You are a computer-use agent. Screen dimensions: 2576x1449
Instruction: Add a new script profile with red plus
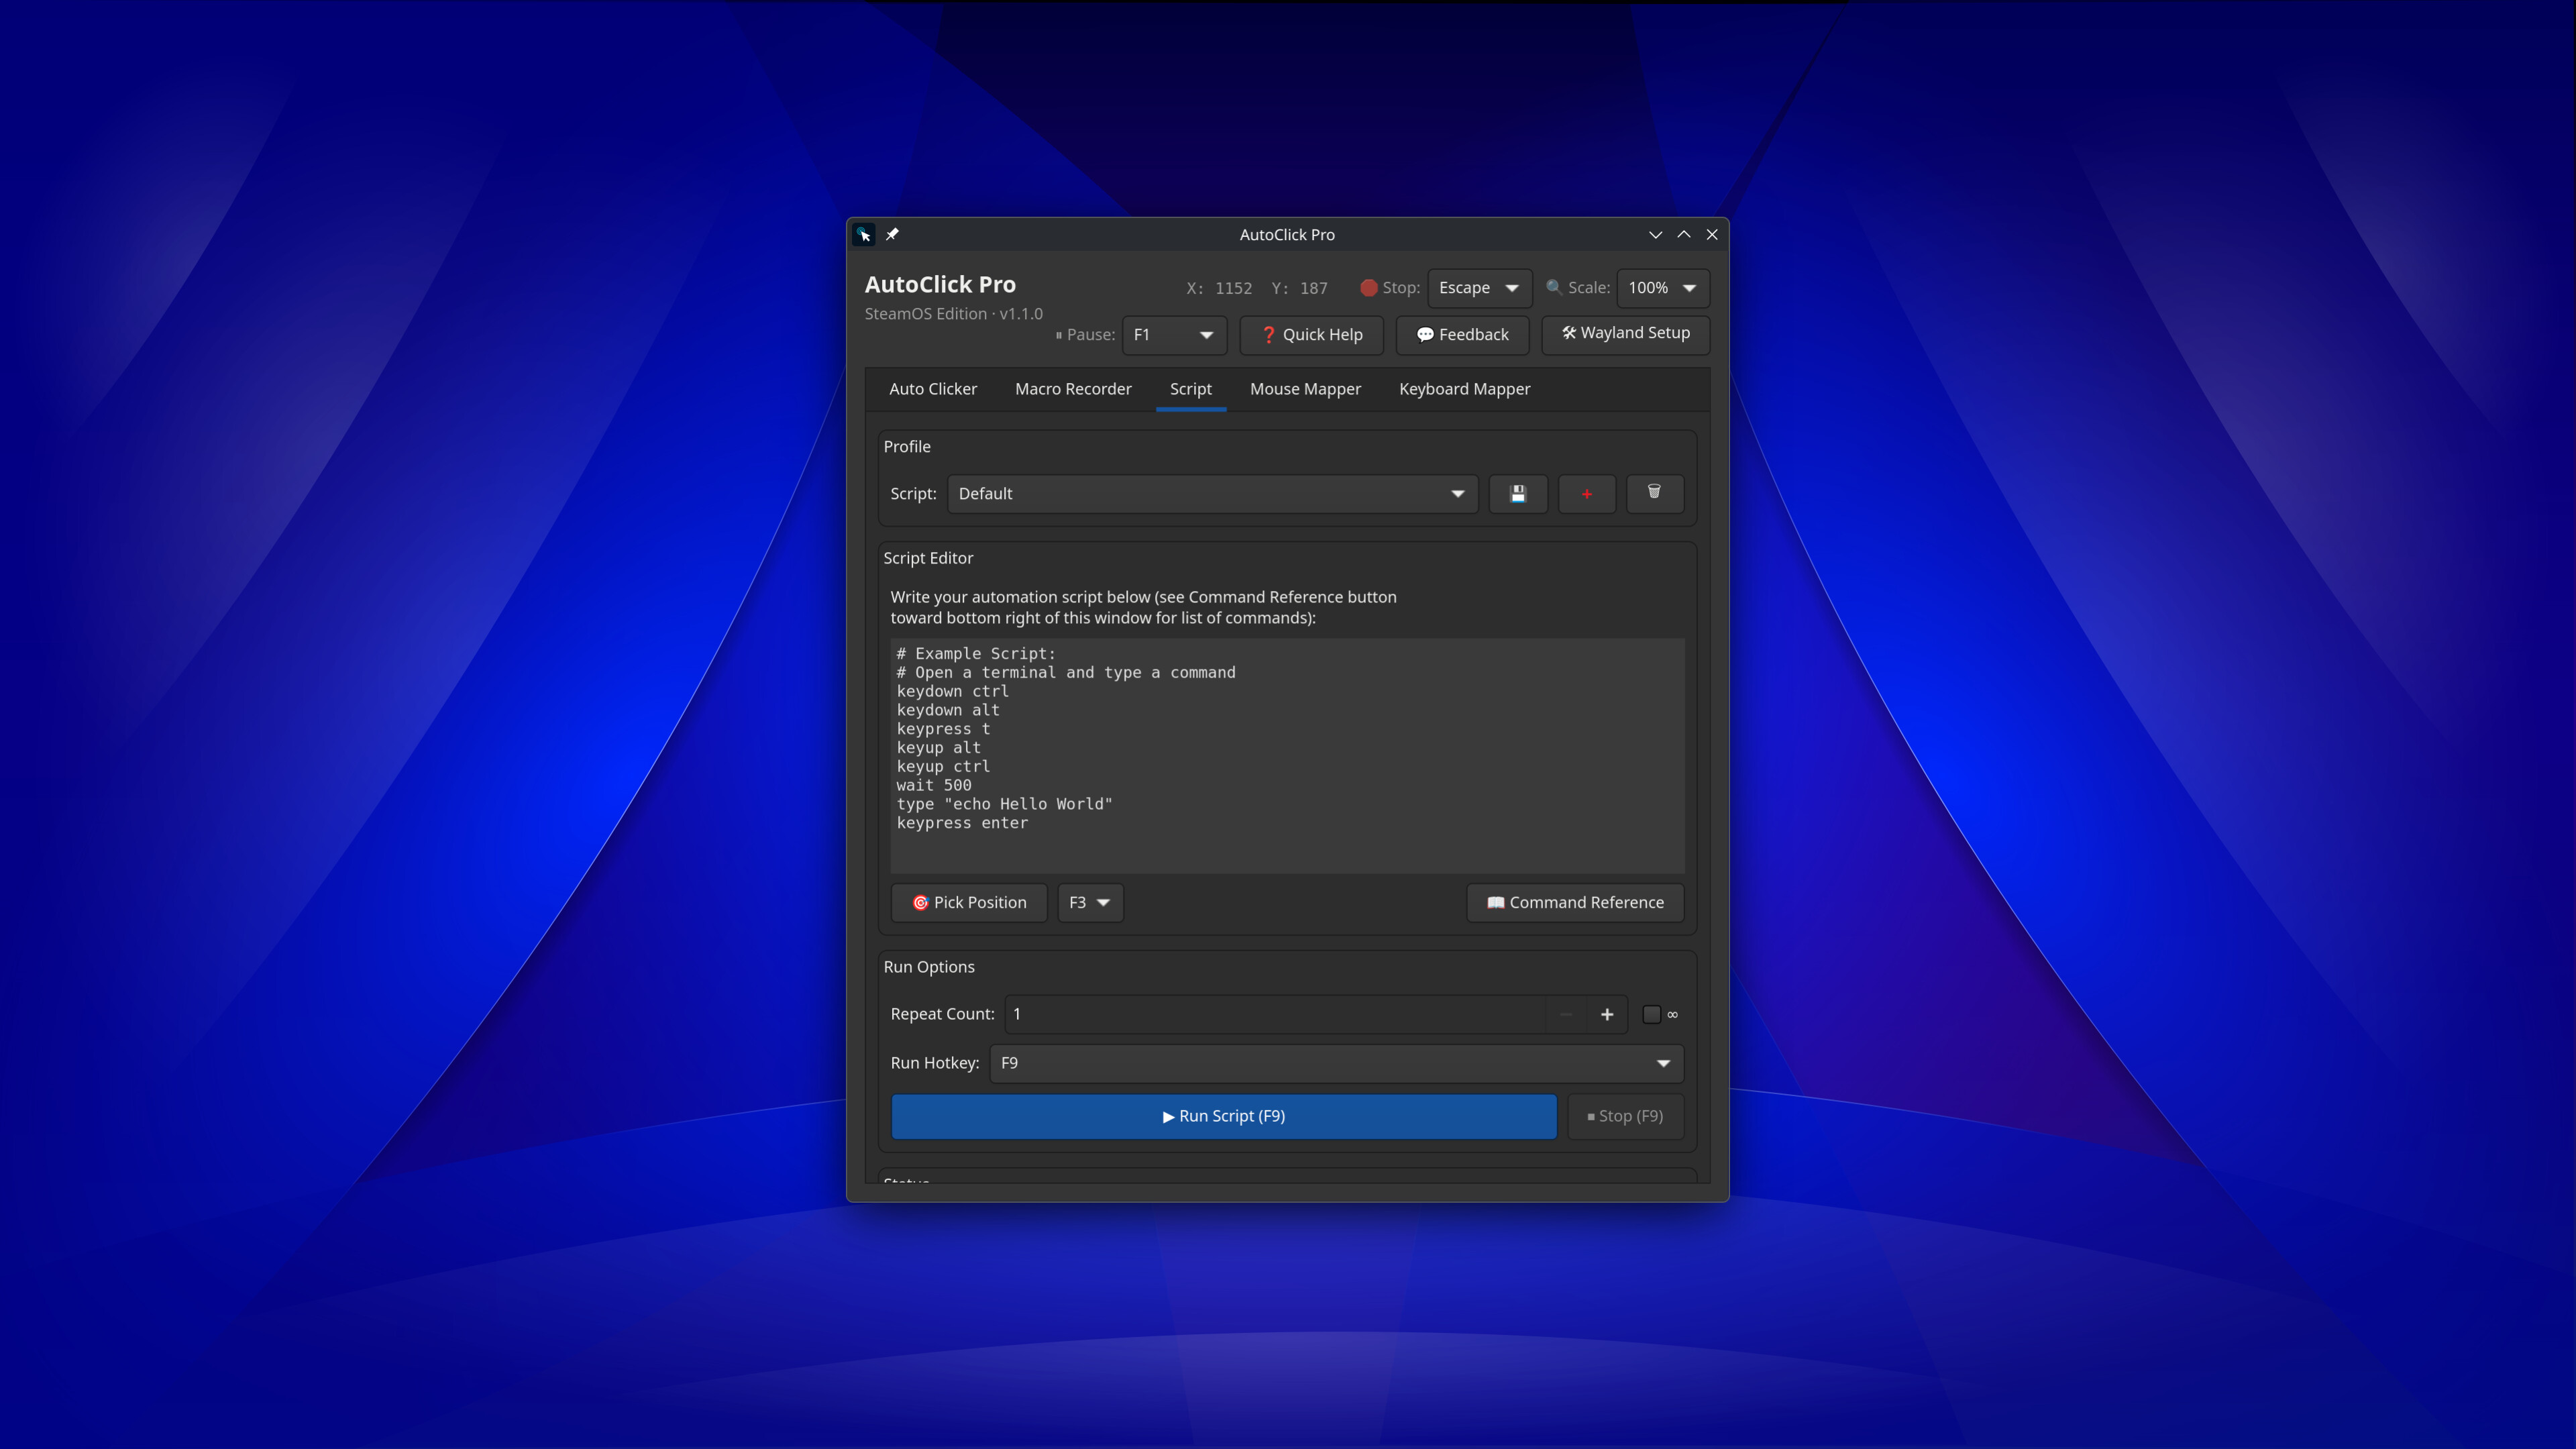(1587, 494)
